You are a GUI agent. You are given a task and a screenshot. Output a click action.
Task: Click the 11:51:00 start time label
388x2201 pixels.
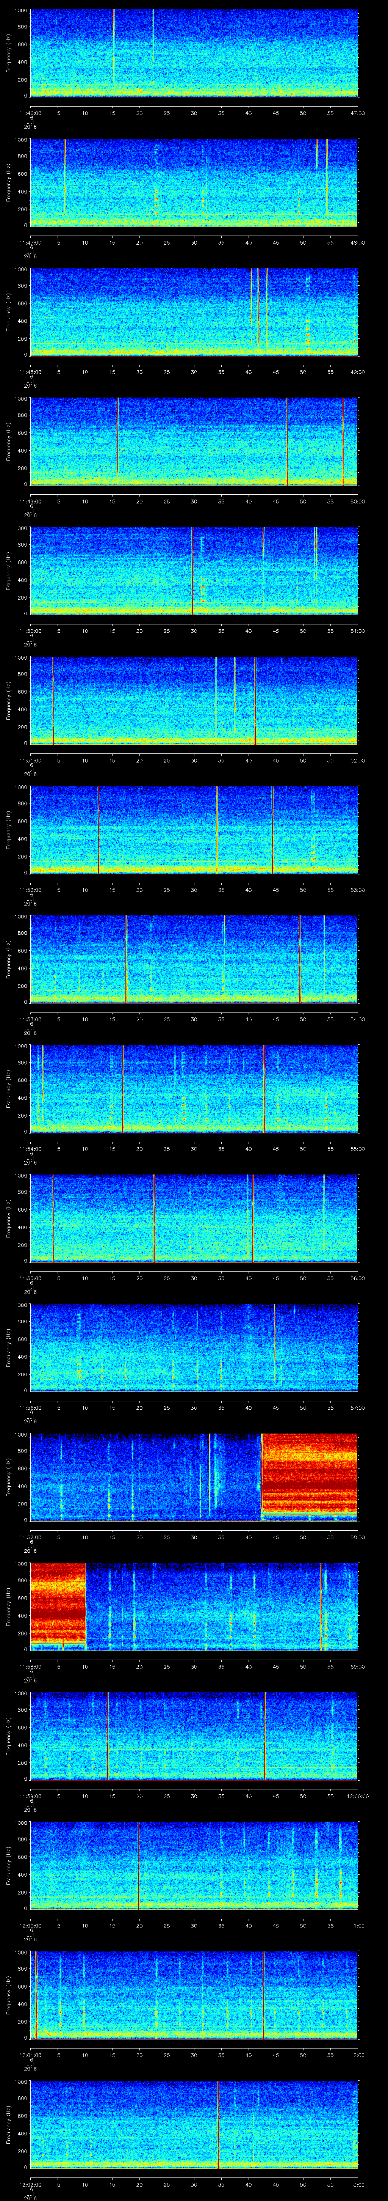click(31, 761)
